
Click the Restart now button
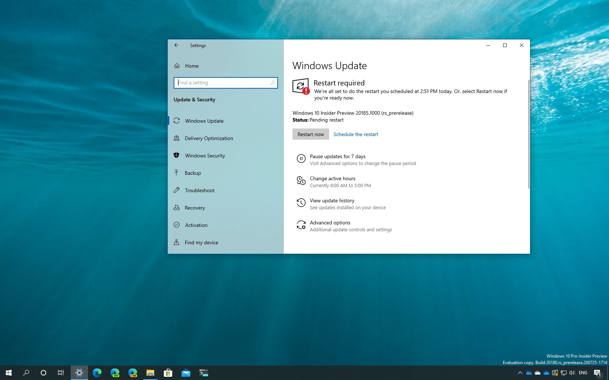(x=310, y=134)
